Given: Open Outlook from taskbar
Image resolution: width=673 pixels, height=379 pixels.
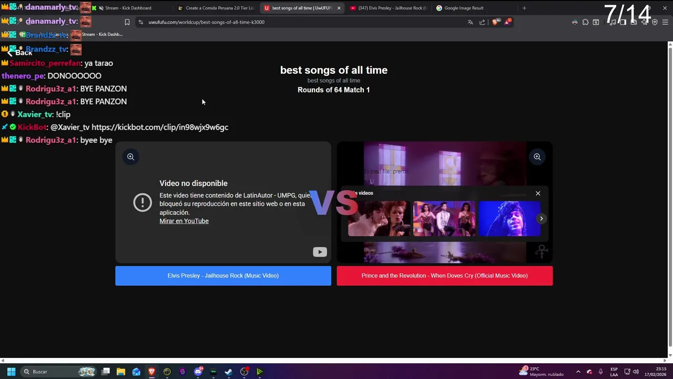Looking at the screenshot, I should (x=136, y=372).
